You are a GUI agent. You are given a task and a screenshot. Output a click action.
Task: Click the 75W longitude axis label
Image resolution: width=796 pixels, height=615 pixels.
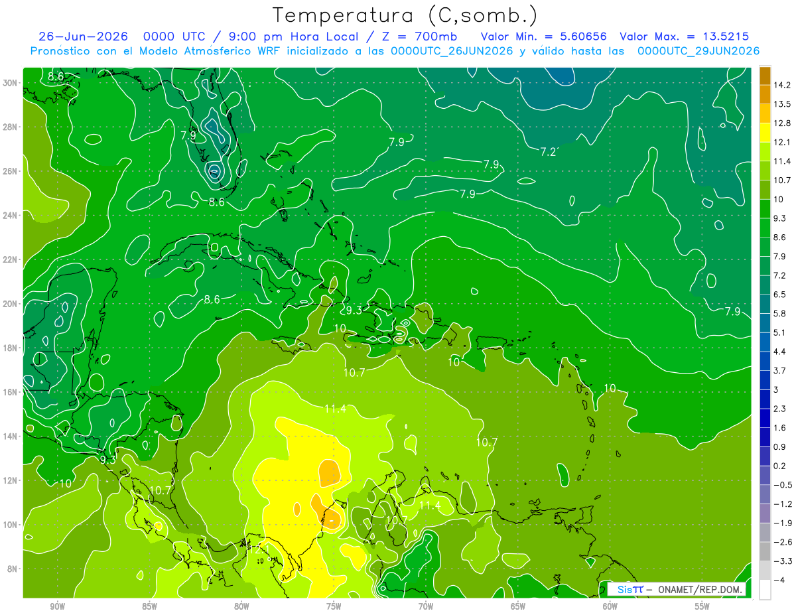click(334, 606)
